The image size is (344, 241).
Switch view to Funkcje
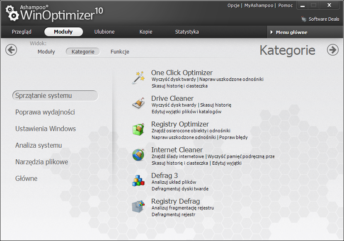[120, 52]
